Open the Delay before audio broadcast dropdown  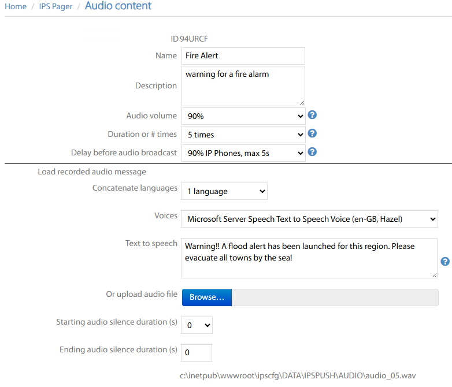243,153
